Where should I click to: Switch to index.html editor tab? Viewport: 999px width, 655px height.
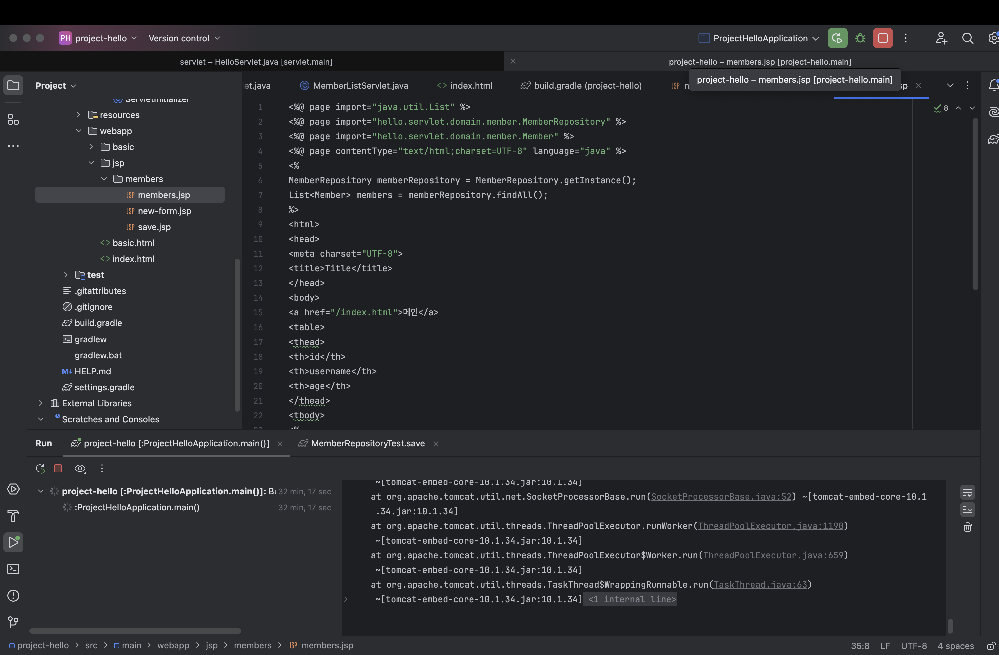[464, 86]
